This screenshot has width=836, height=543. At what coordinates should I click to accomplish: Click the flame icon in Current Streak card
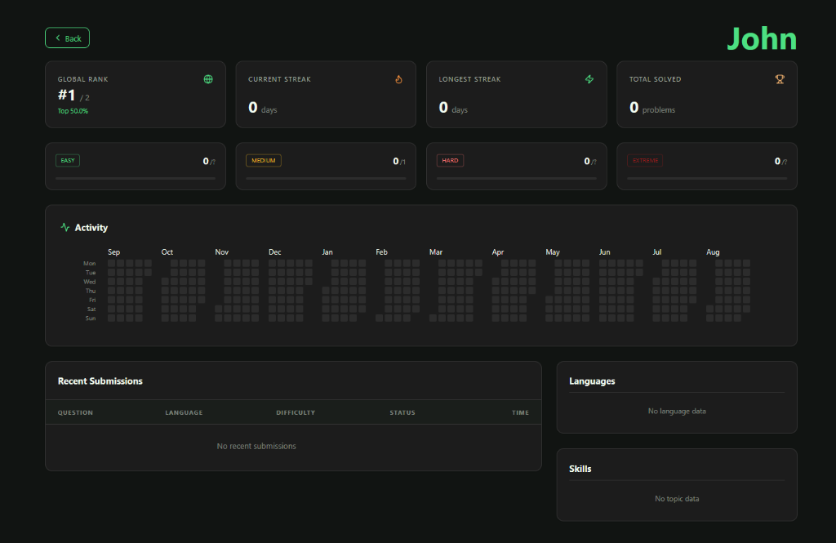tap(398, 79)
